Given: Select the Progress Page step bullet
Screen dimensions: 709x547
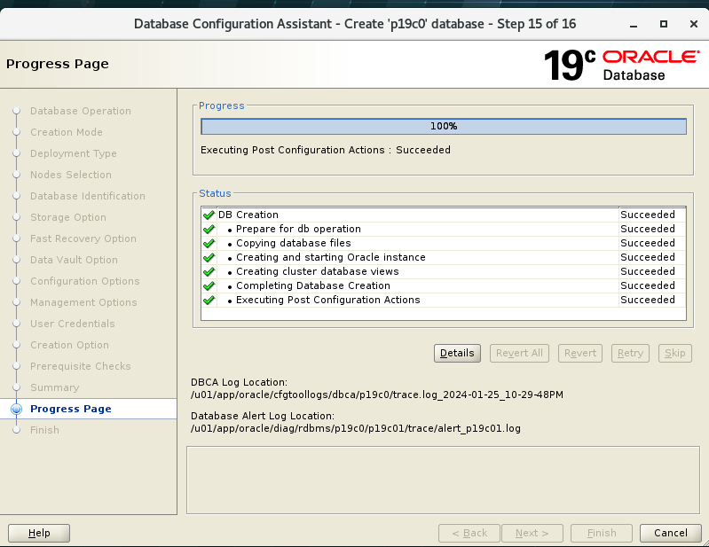Looking at the screenshot, I should point(17,409).
